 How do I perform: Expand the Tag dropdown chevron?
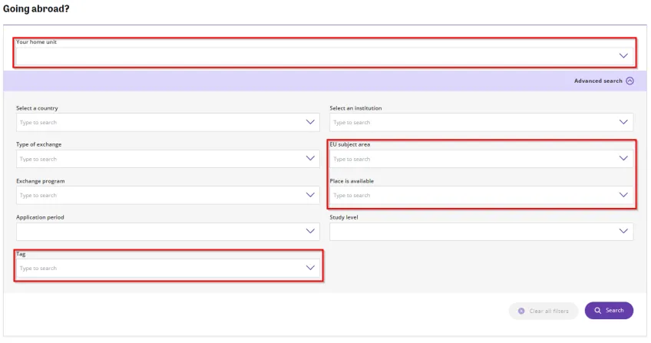click(310, 268)
